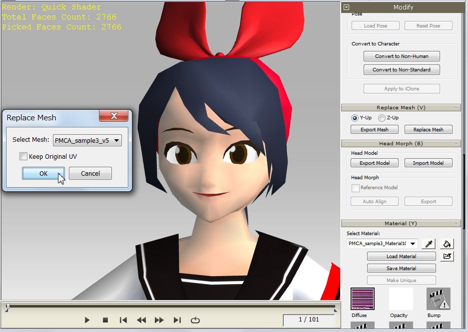Select the Y-Up axis option
This screenshot has height=332, width=468.
coord(355,118)
